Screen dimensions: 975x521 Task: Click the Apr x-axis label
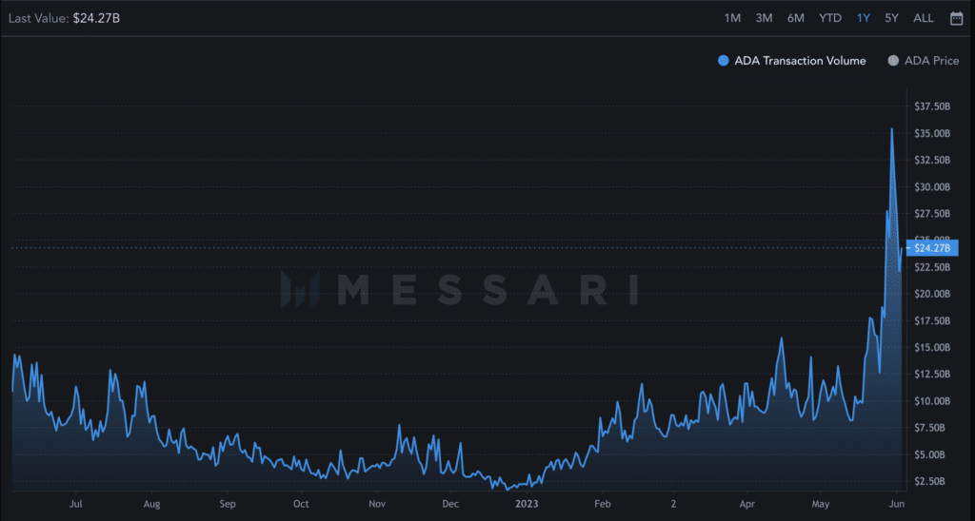tap(746, 504)
